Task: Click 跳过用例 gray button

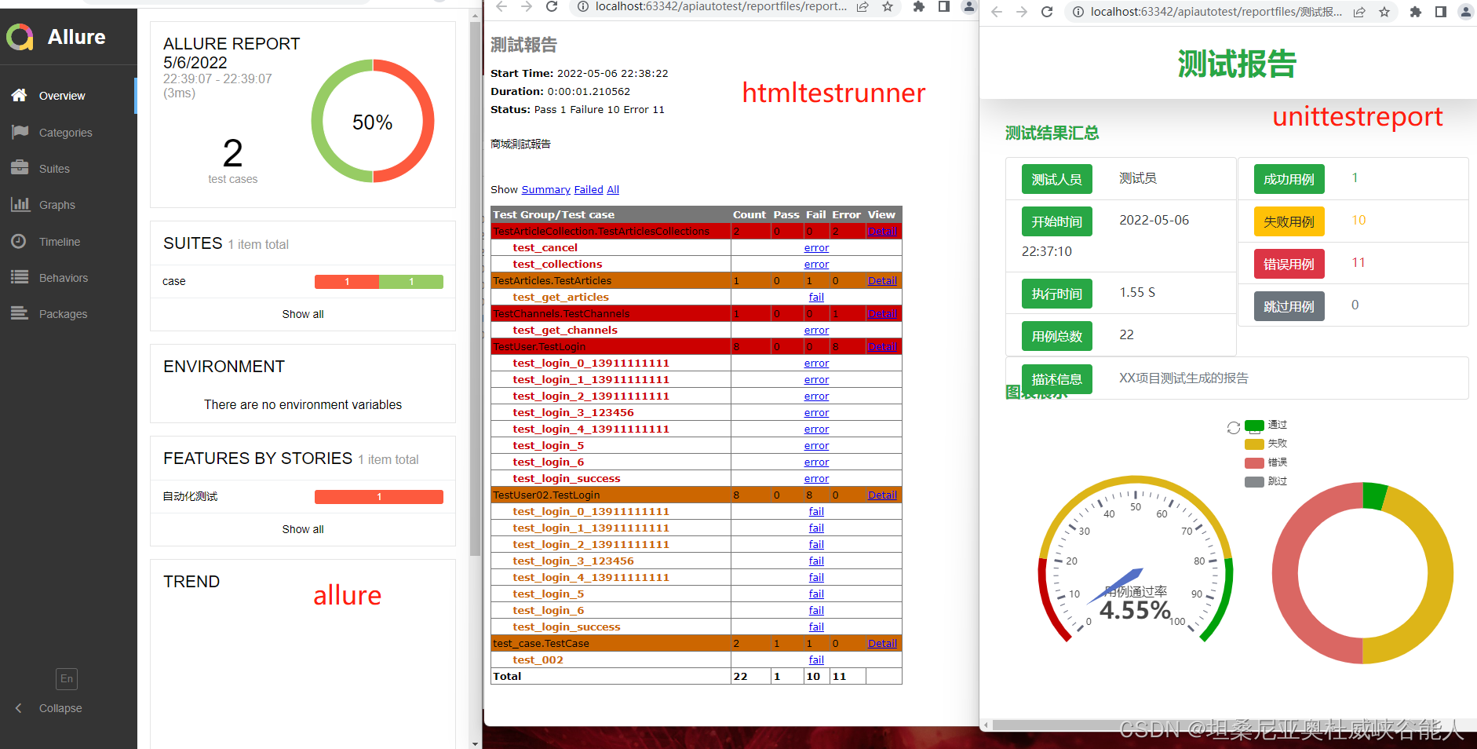Action: click(1289, 306)
